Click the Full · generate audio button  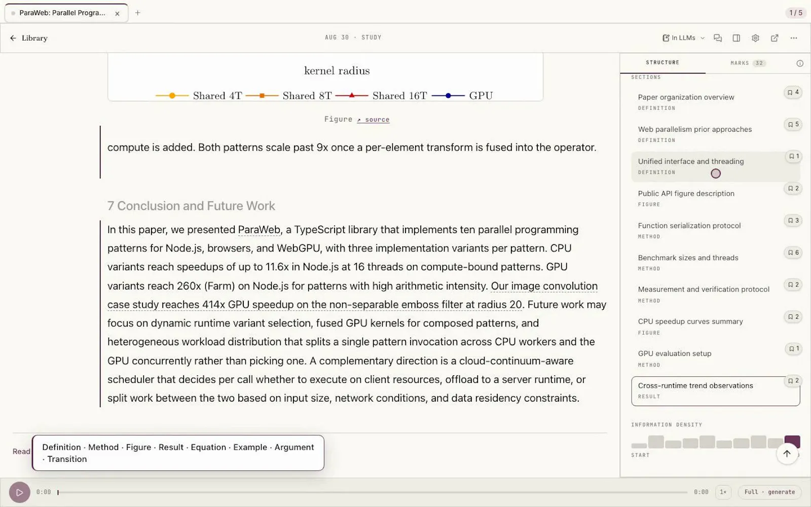click(769, 492)
